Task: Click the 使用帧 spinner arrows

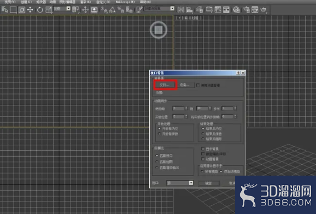Action: (186, 108)
